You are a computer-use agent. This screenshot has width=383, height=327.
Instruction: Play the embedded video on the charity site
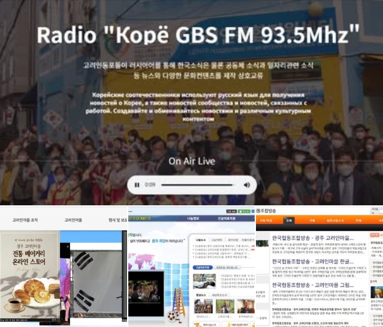146,293
